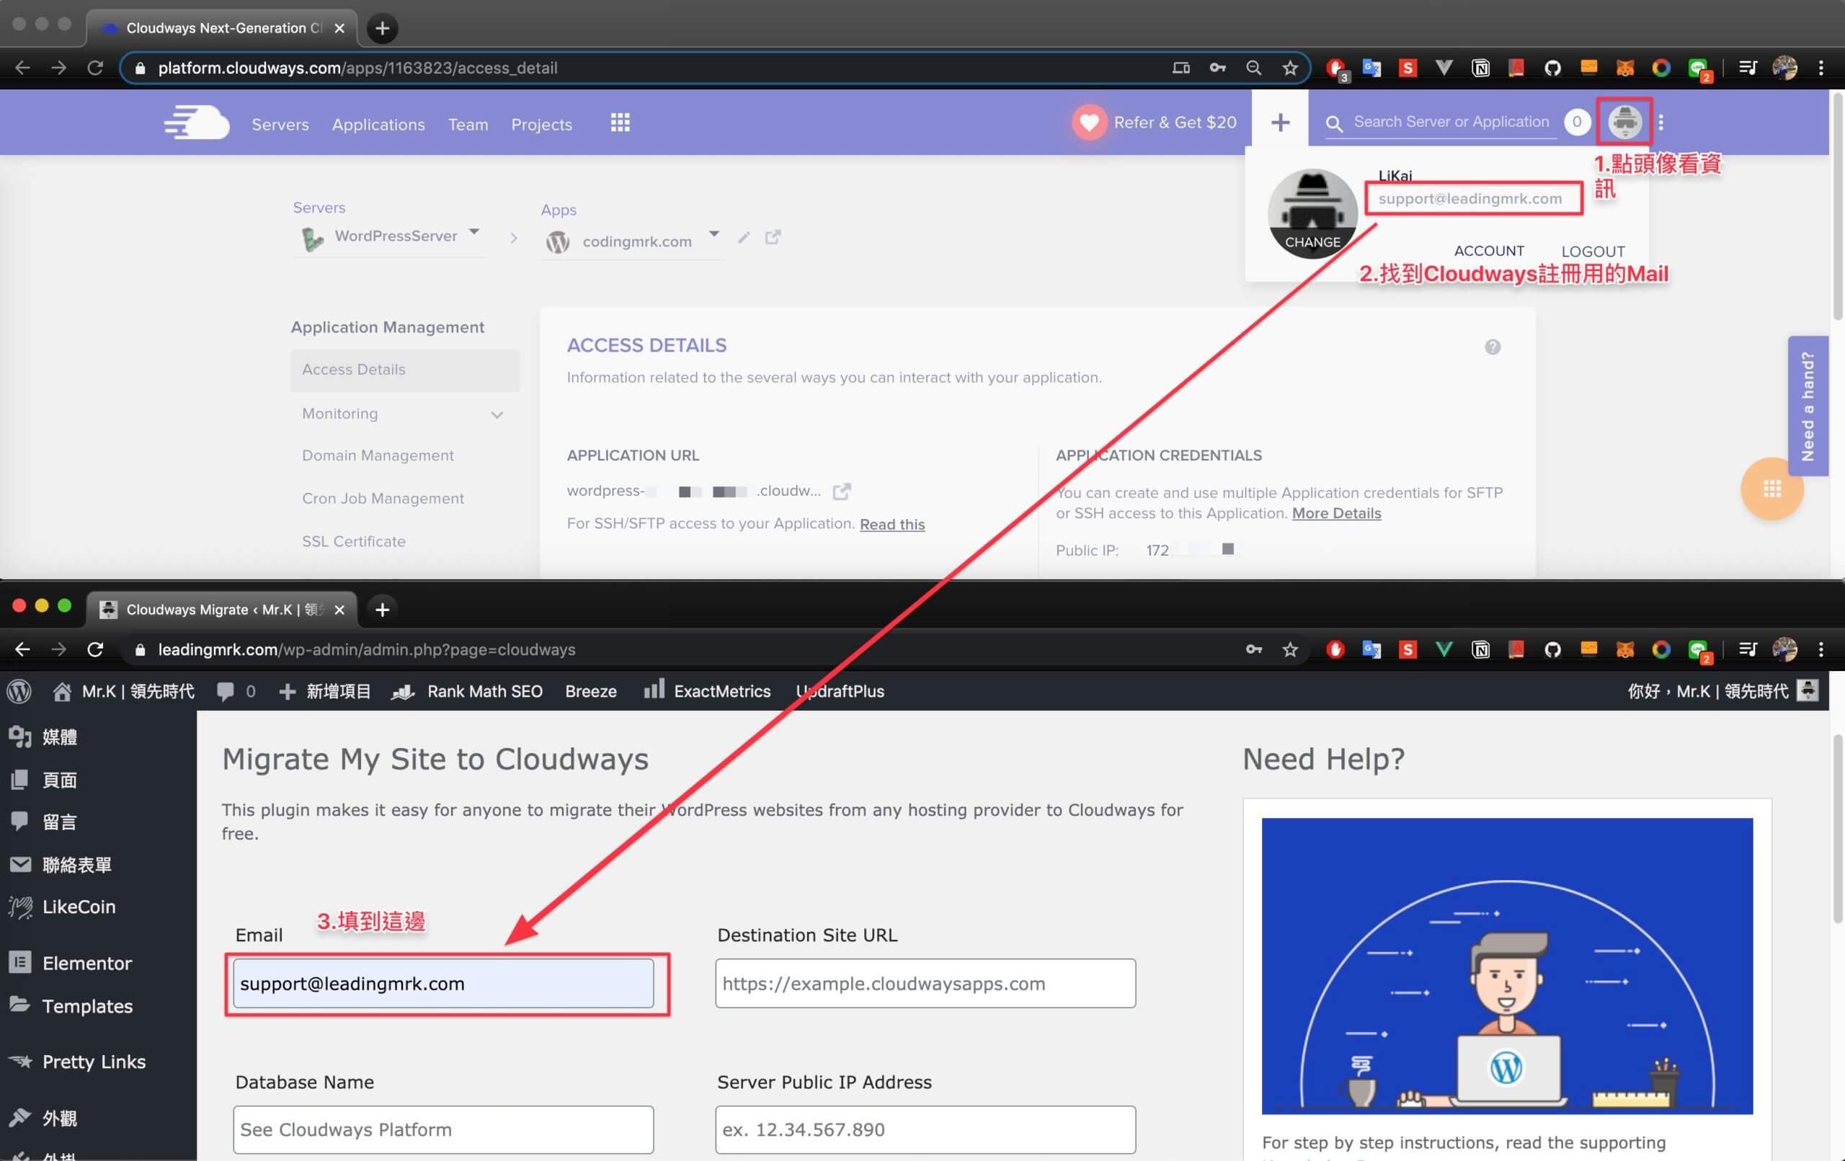The image size is (1845, 1161).
Task: Open Rank Math SEO in the WP admin bar
Action: tap(468, 691)
